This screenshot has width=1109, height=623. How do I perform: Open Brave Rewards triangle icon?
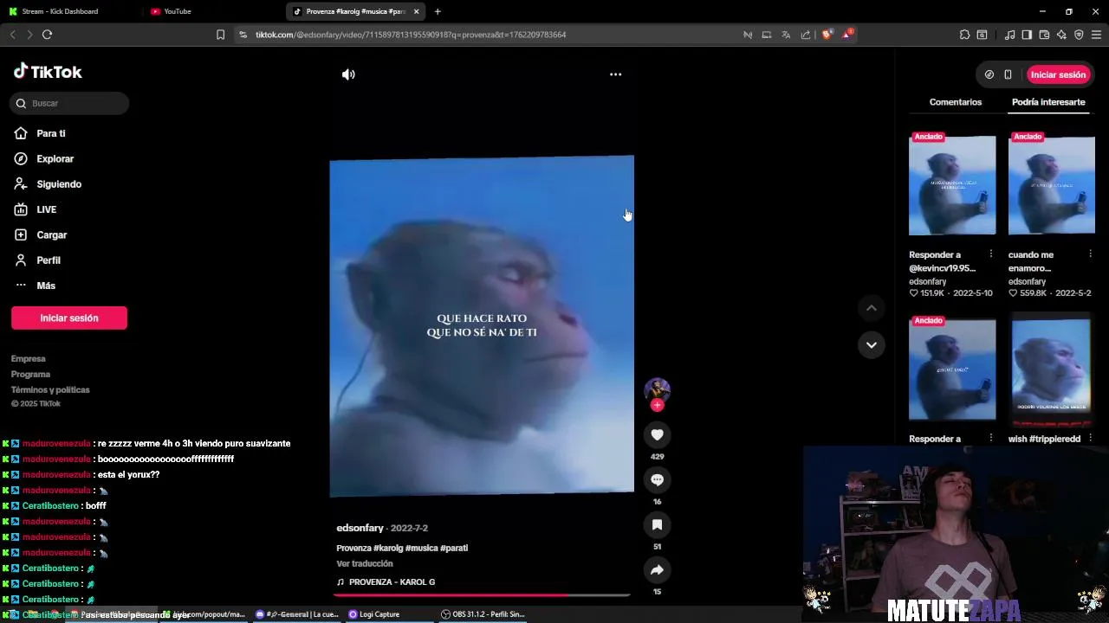pyautogui.click(x=846, y=35)
